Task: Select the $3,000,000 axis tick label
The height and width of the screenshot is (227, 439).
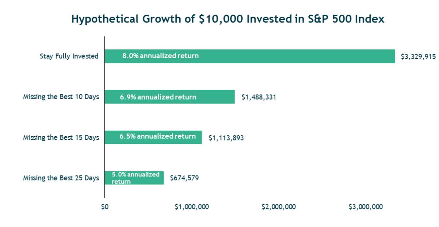Action: [x=366, y=207]
